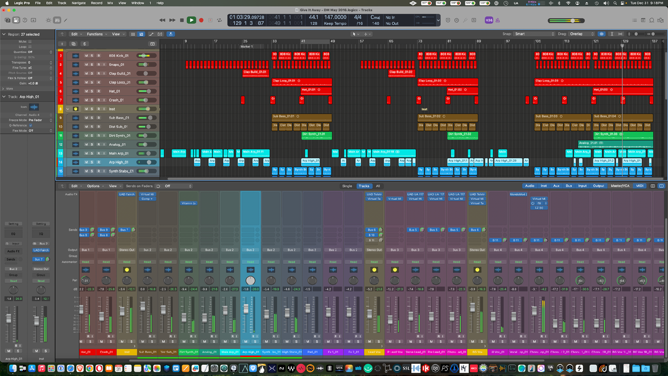Toggle the metronome click icon
668x376 pixels.
[498, 20]
